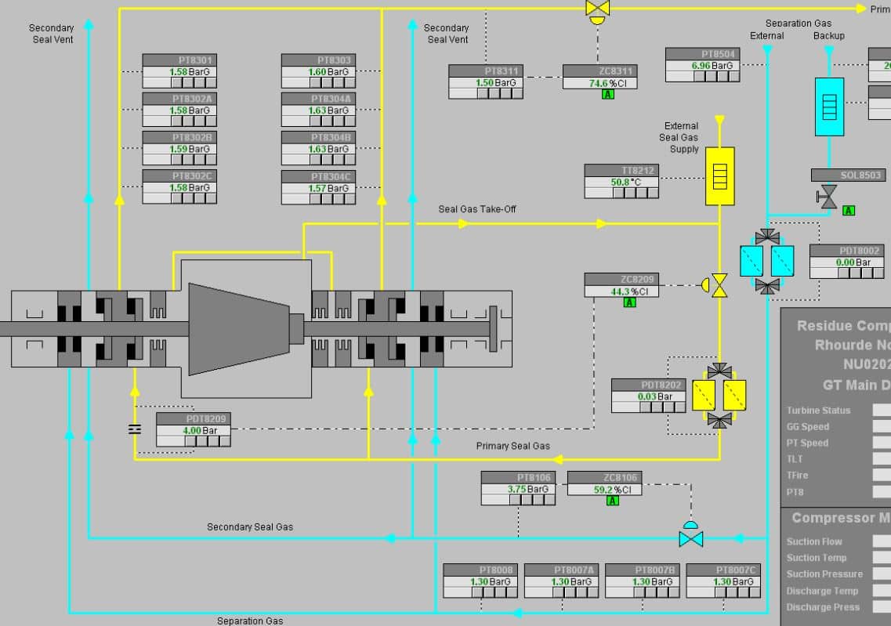Click the PT8007B 1.30 BarG reading
Screen dimensions: 891x626
642,581
